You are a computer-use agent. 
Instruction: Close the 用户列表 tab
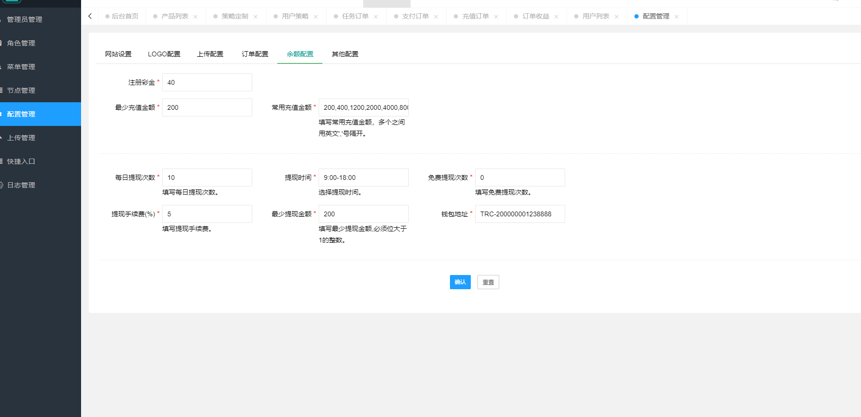point(616,17)
